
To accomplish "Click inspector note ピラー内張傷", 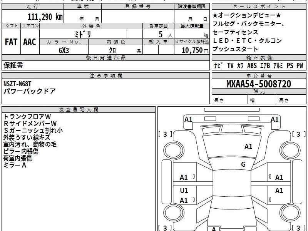I will tap(21, 151).
